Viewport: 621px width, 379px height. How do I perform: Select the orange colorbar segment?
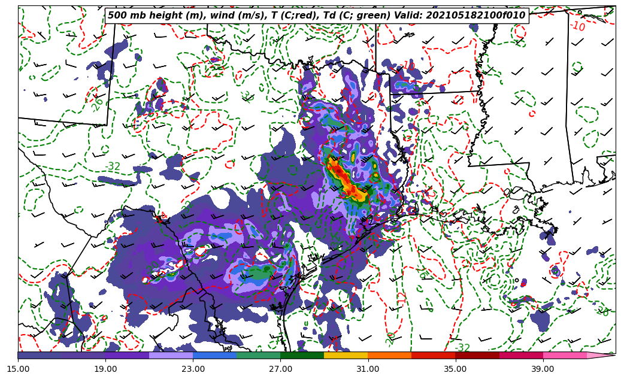point(389,355)
